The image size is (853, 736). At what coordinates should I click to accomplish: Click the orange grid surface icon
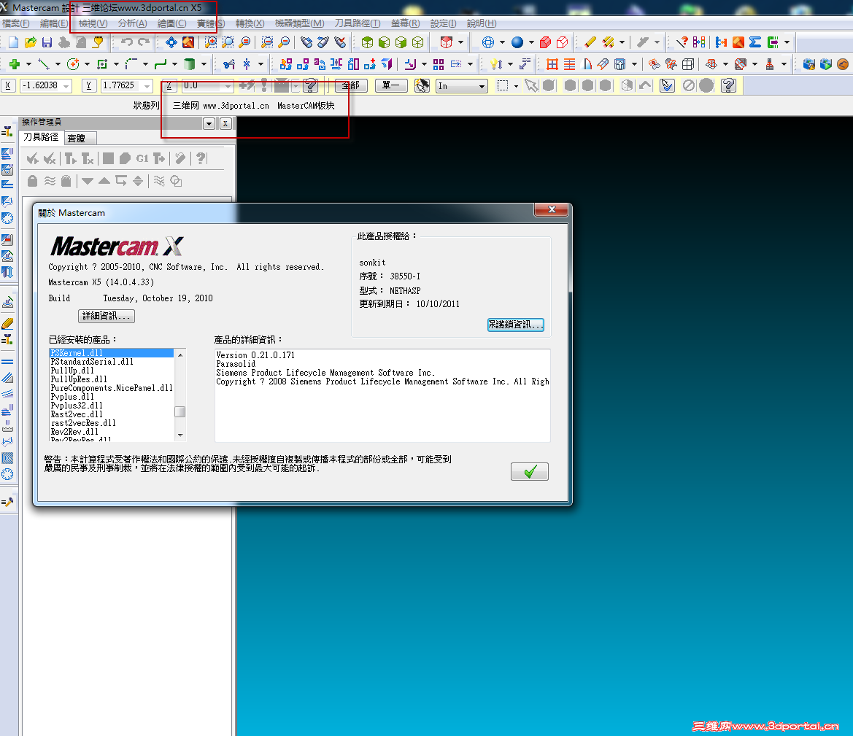552,64
